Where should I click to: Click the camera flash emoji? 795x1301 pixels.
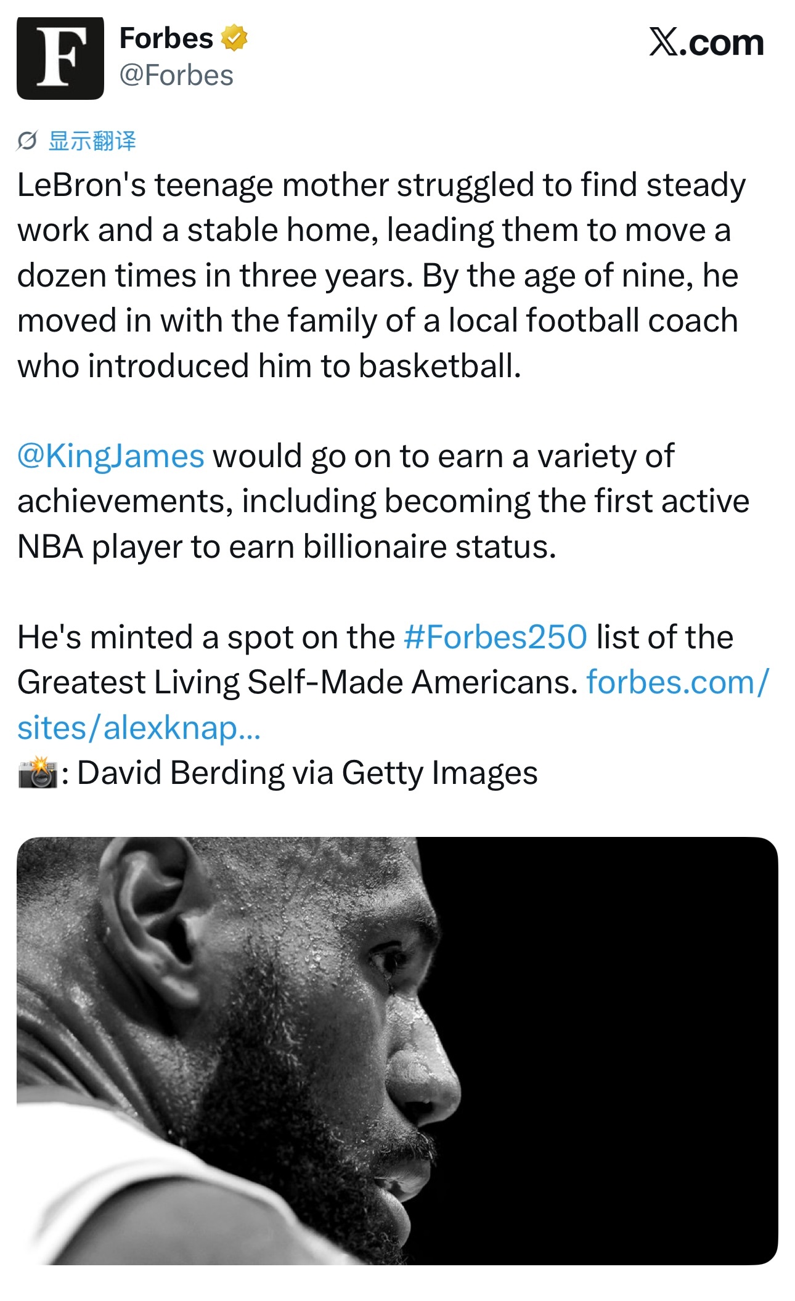pos(37,773)
